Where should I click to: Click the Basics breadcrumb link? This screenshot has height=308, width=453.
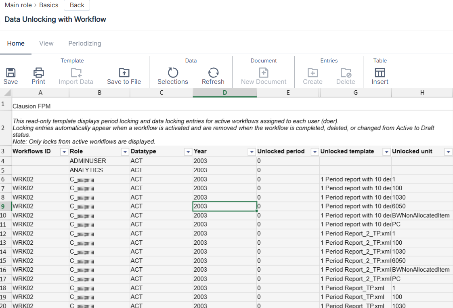pos(48,5)
